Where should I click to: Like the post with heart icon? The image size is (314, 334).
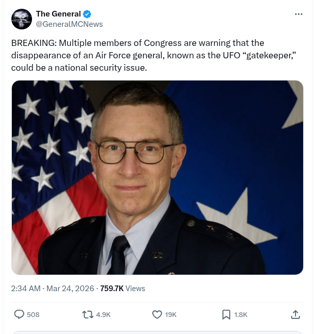157,314
